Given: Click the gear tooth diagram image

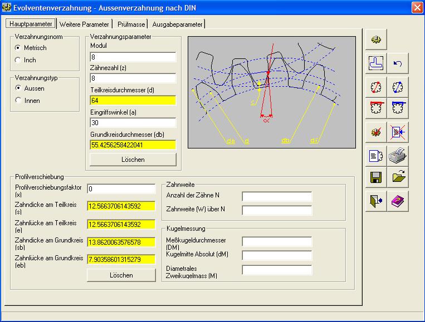Looking at the screenshot, I should pyautogui.click(x=272, y=92).
